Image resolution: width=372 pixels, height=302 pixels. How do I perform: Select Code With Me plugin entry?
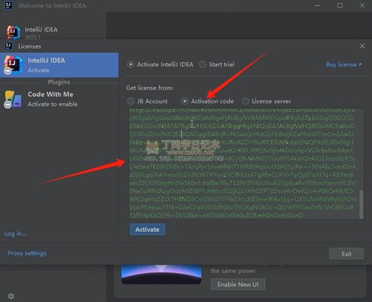pos(59,99)
